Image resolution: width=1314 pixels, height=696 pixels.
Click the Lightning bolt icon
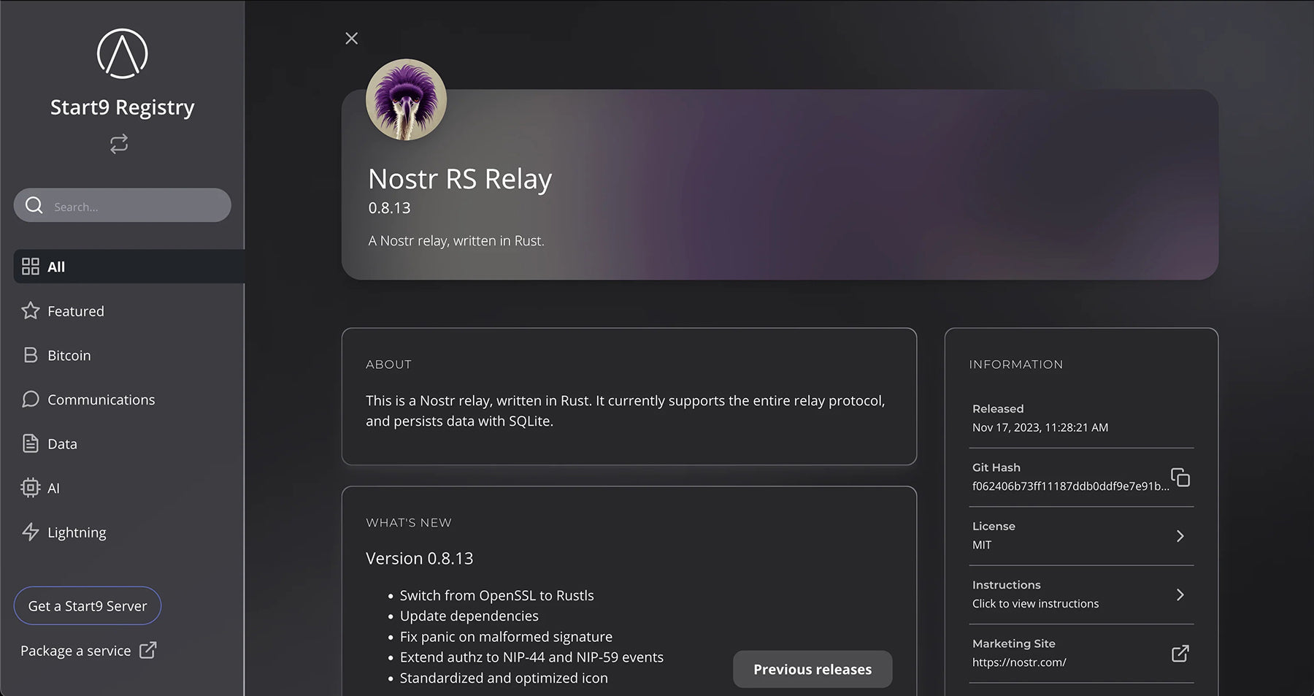pos(31,532)
